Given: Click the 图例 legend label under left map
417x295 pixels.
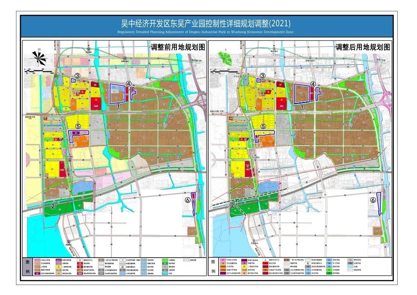Looking at the screenshot, I should click(27, 266).
